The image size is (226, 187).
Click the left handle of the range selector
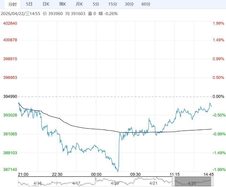tap(174, 182)
